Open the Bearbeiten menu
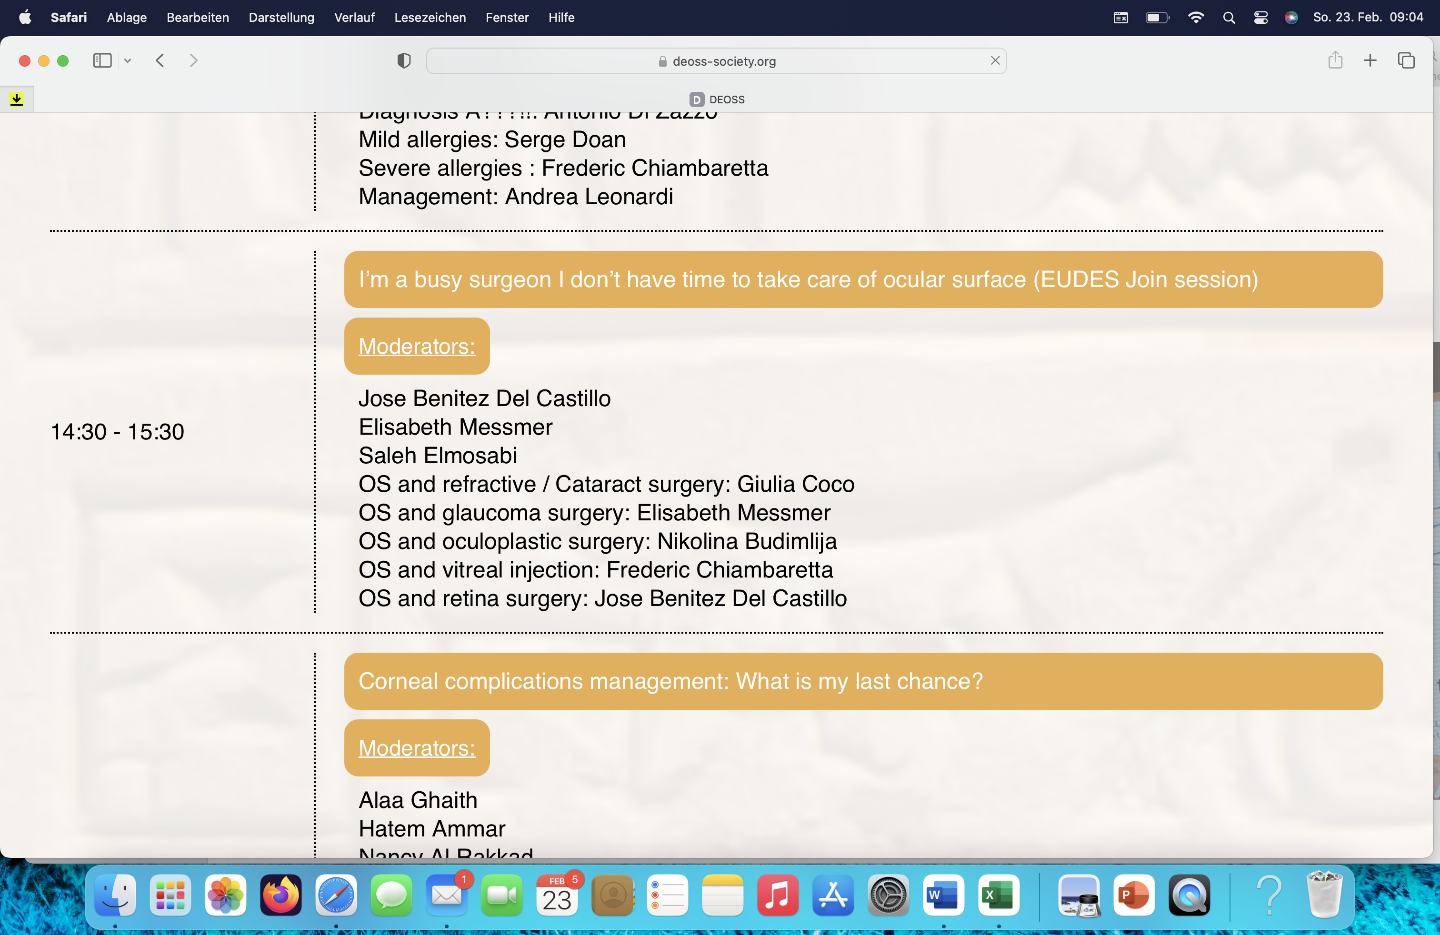 pos(198,17)
